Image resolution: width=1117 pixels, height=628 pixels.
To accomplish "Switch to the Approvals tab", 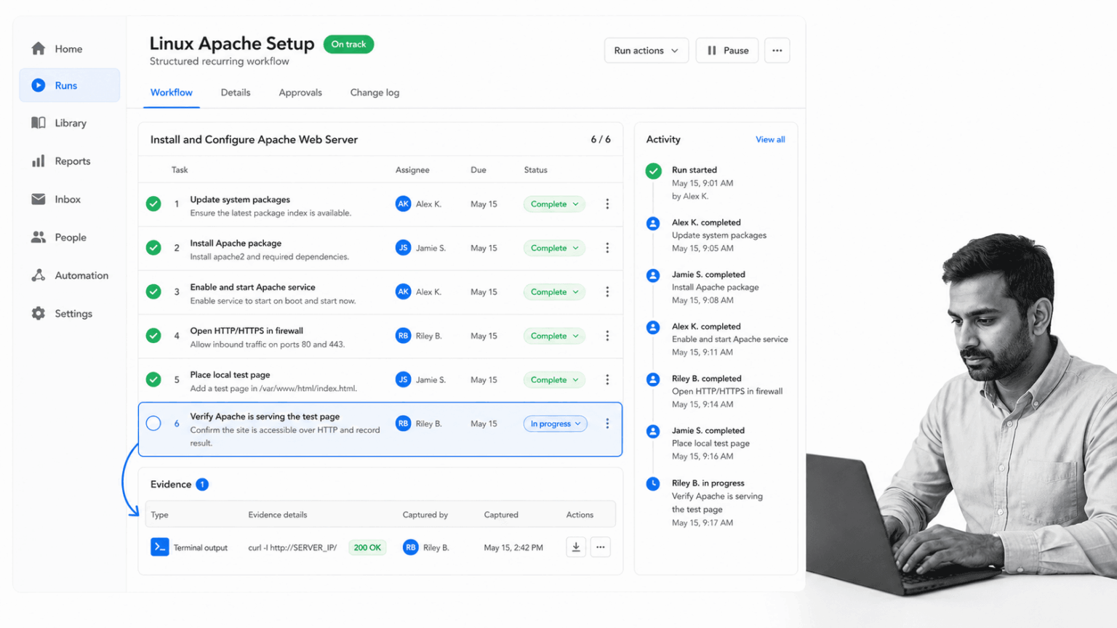I will pyautogui.click(x=300, y=92).
